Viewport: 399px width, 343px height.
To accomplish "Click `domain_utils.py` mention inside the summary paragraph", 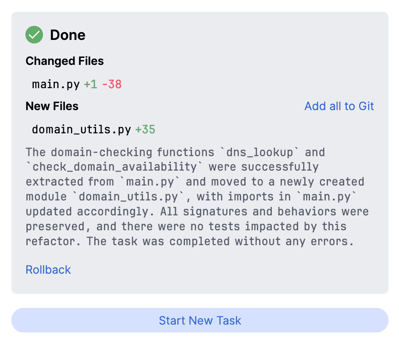I will (x=128, y=197).
